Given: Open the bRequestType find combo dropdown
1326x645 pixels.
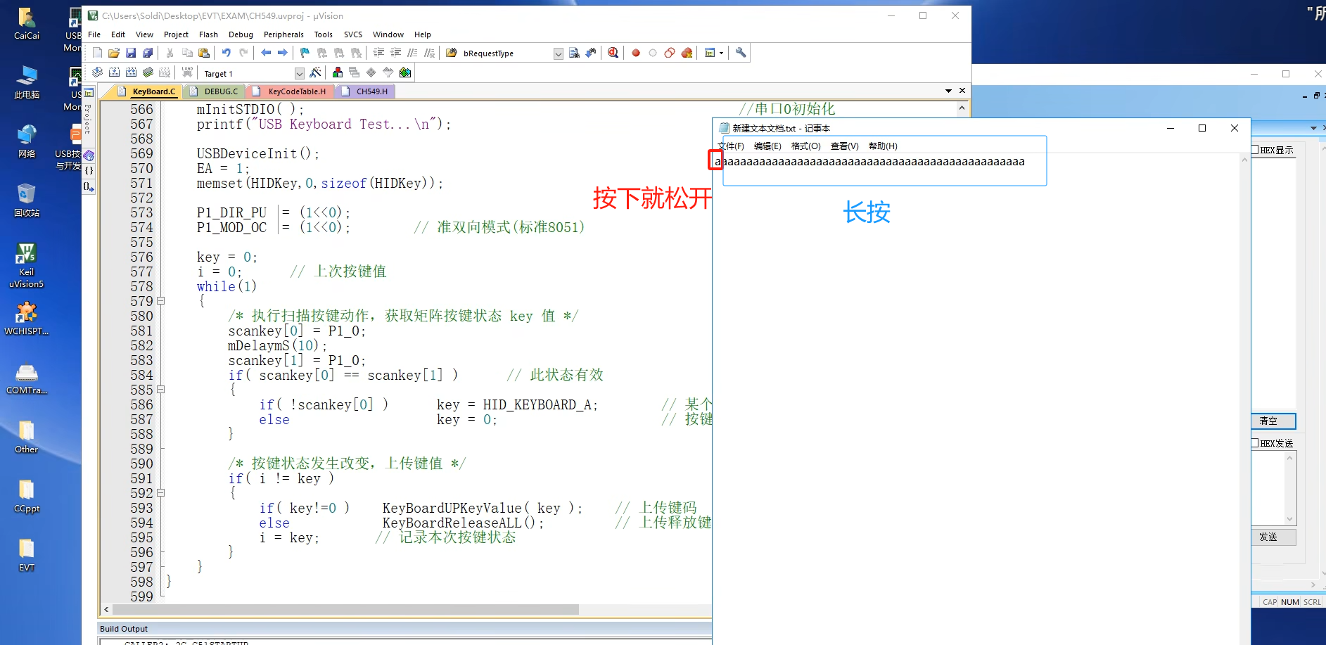Looking at the screenshot, I should pyautogui.click(x=558, y=53).
